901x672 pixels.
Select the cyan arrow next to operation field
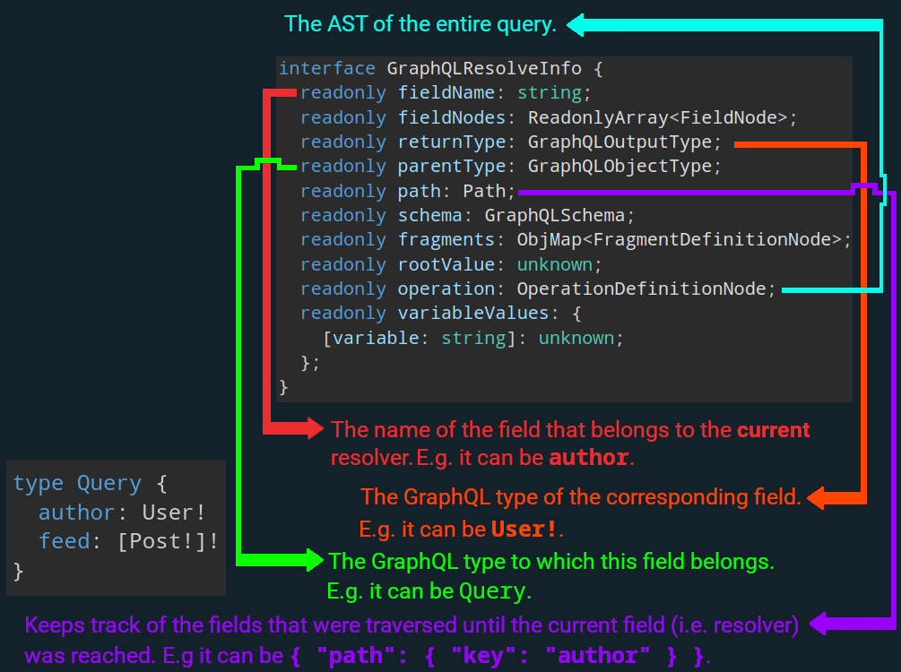click(825, 289)
